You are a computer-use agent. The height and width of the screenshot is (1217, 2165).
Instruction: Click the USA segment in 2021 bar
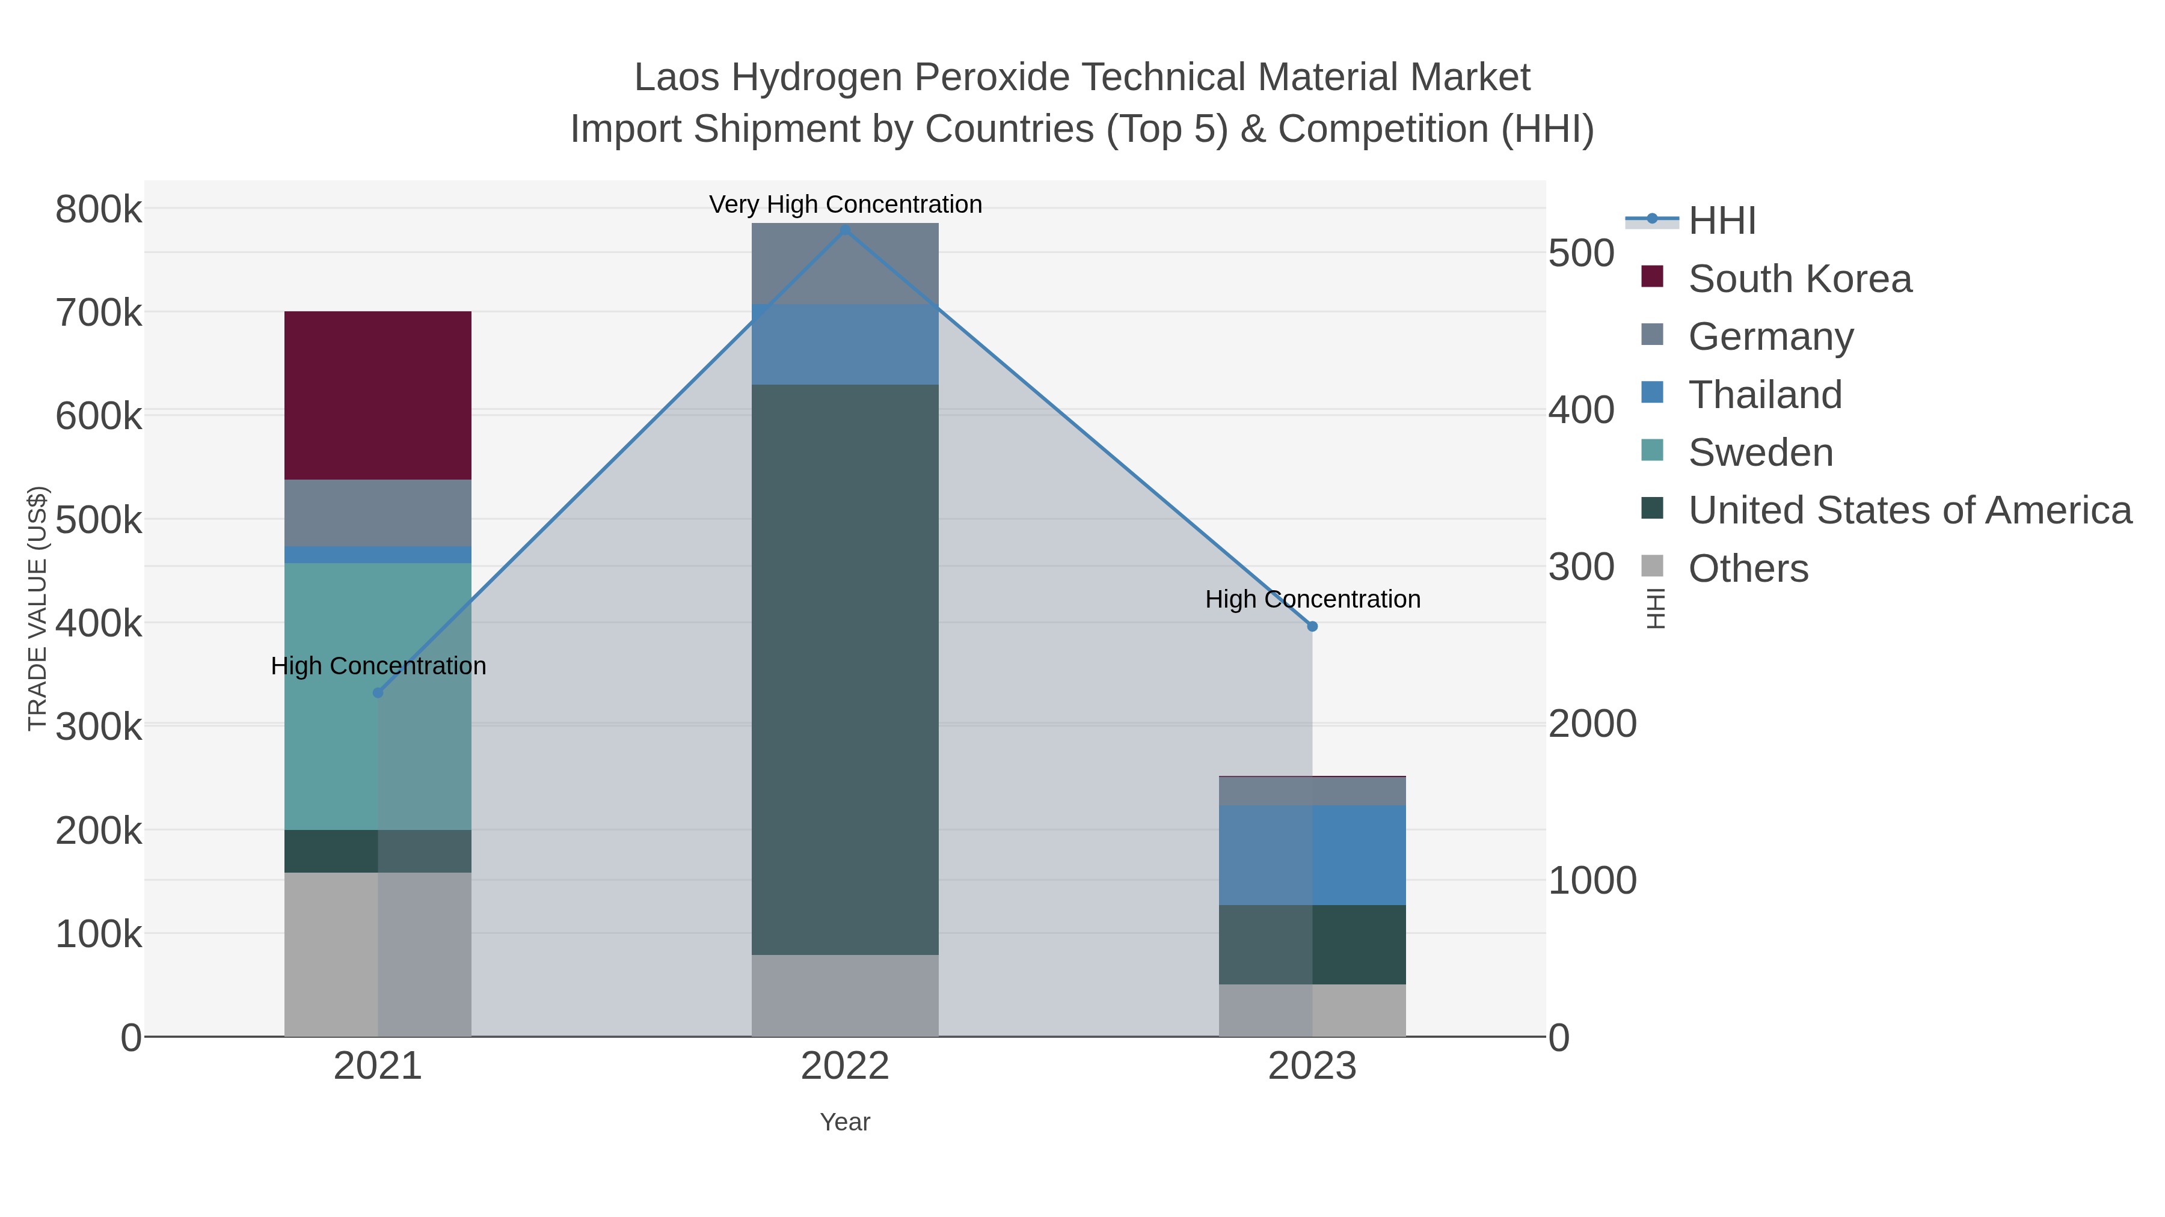point(378,852)
